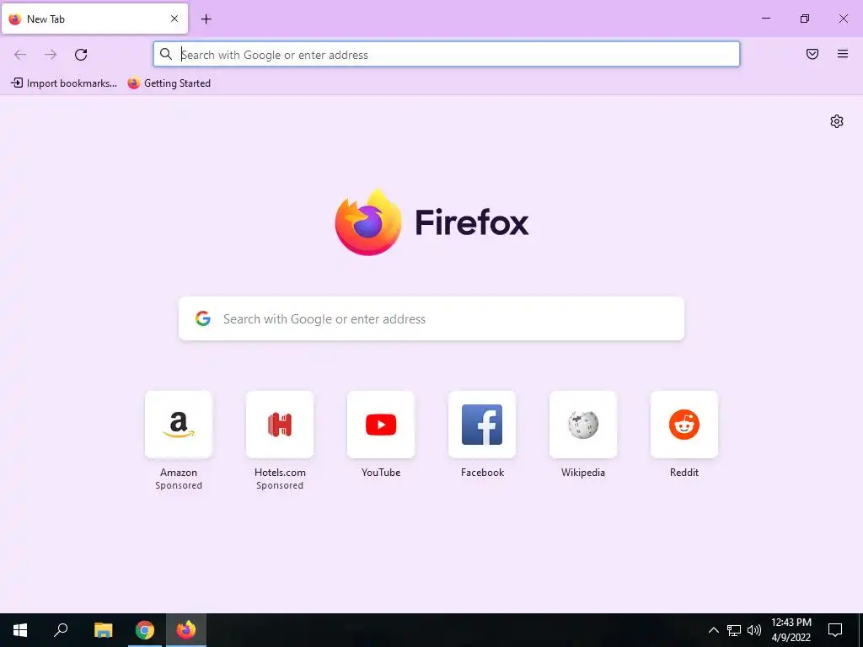863x647 pixels.
Task: Click the Reddit label text
Action: pos(684,473)
